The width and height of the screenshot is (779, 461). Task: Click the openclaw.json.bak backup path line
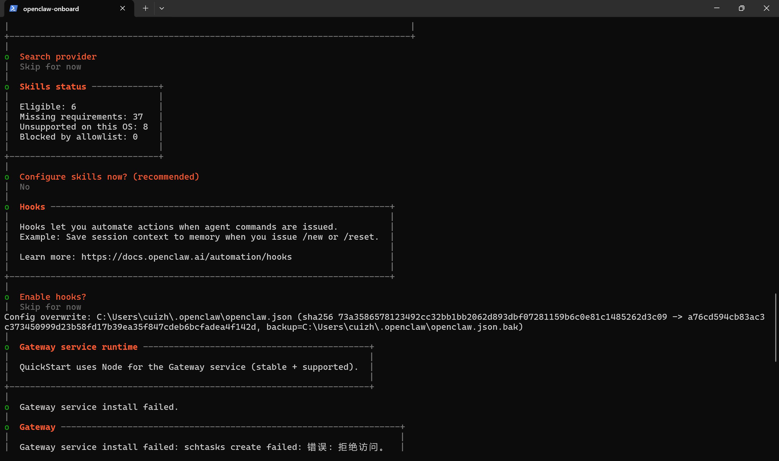[x=264, y=327]
